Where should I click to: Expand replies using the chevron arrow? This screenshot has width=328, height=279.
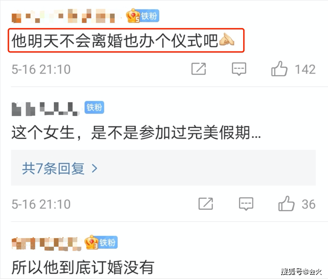click(95, 168)
